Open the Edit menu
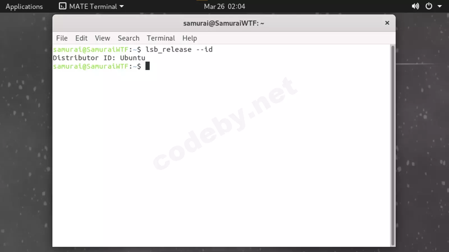 pos(81,38)
